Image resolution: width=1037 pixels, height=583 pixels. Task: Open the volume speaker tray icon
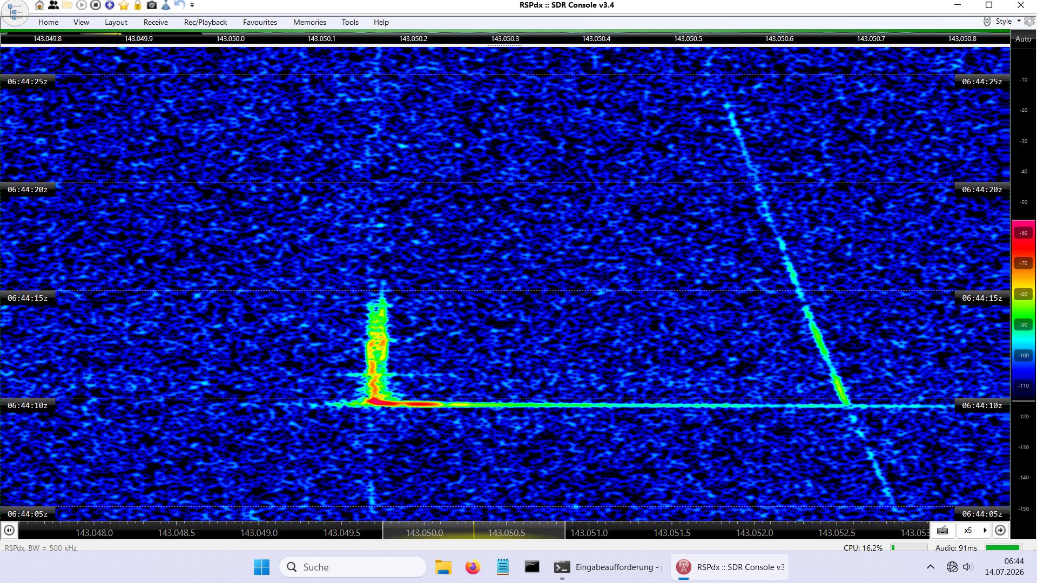[x=967, y=567]
